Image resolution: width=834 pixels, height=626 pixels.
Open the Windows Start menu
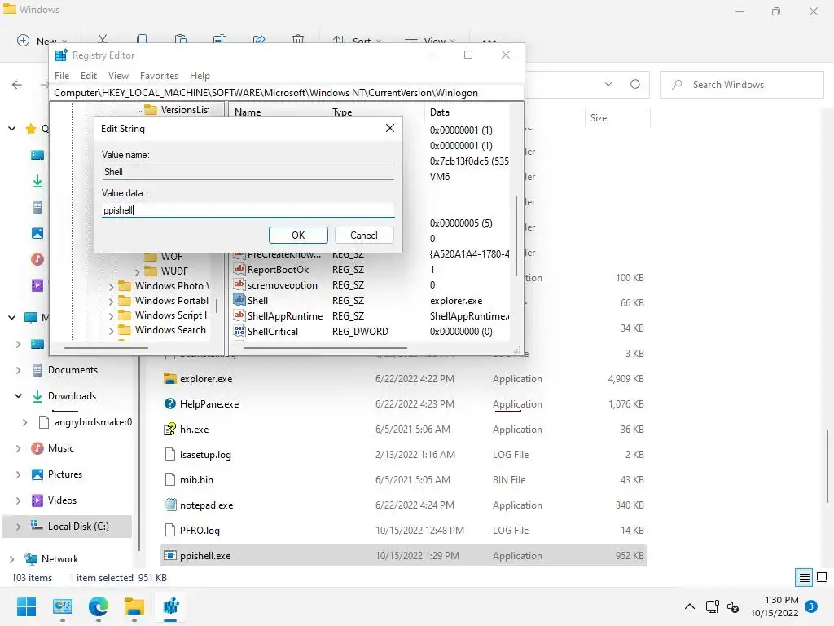coord(26,606)
